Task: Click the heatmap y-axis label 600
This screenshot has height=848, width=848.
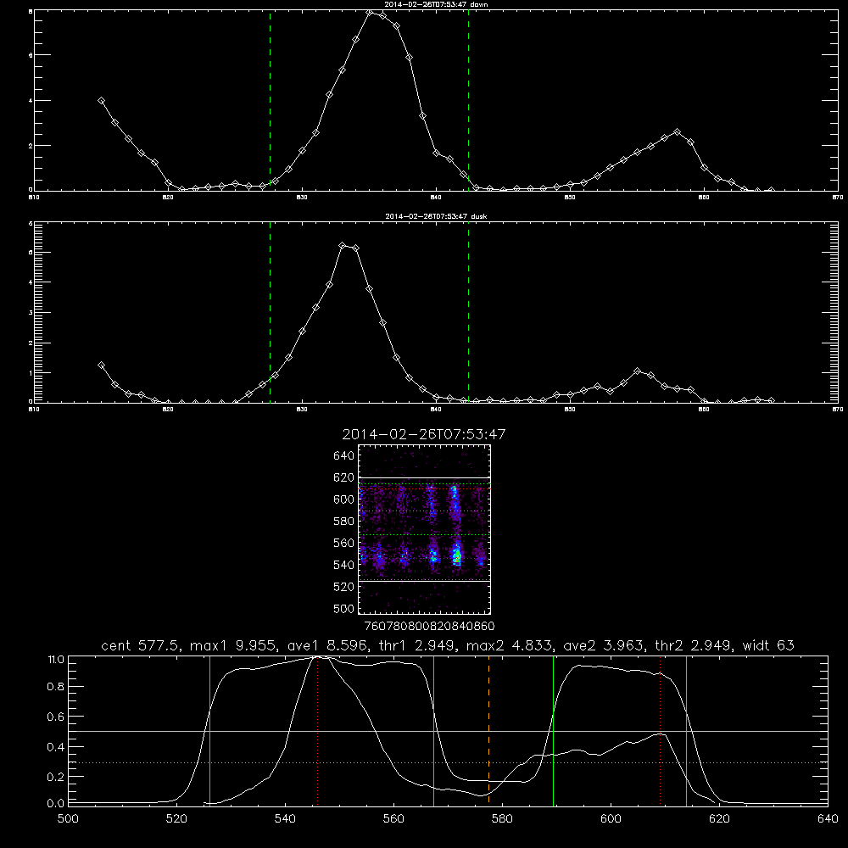Action: pyautogui.click(x=344, y=499)
